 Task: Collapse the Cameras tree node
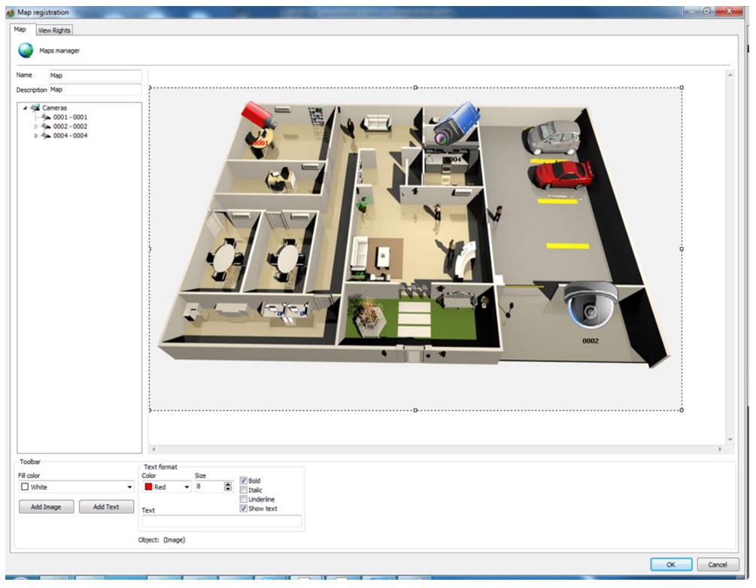click(x=25, y=108)
